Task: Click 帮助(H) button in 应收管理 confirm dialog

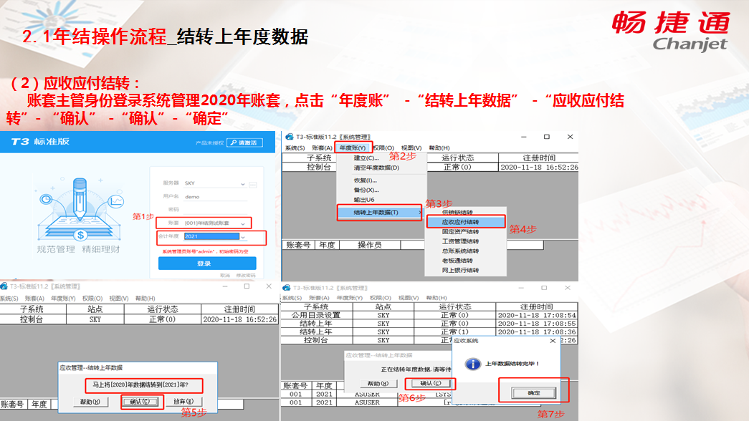Action: (90, 402)
